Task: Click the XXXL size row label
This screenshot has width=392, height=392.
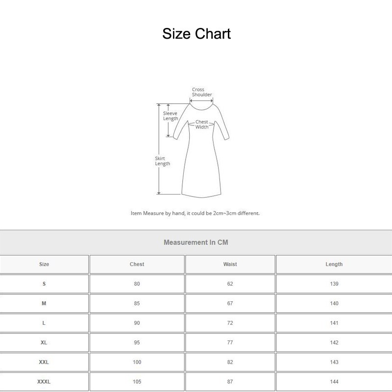Action: pyautogui.click(x=44, y=382)
